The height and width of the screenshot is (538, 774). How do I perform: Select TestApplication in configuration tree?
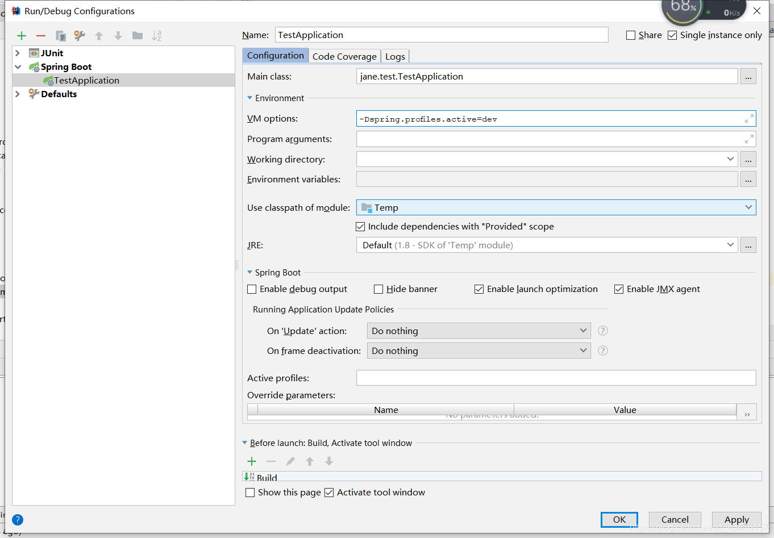[123, 80]
